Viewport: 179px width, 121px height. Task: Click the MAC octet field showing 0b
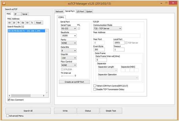click(x=23, y=23)
